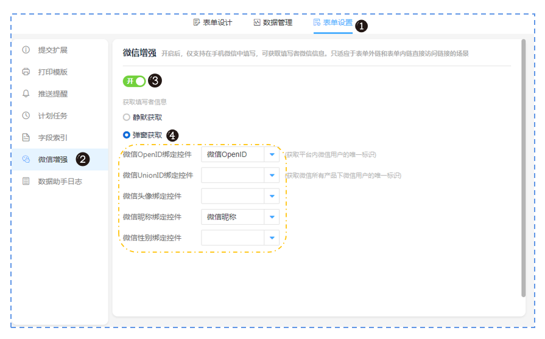Expand the 微信昵称绑定控件 dropdown arrow
The width and height of the screenshot is (545, 339).
coord(272,217)
